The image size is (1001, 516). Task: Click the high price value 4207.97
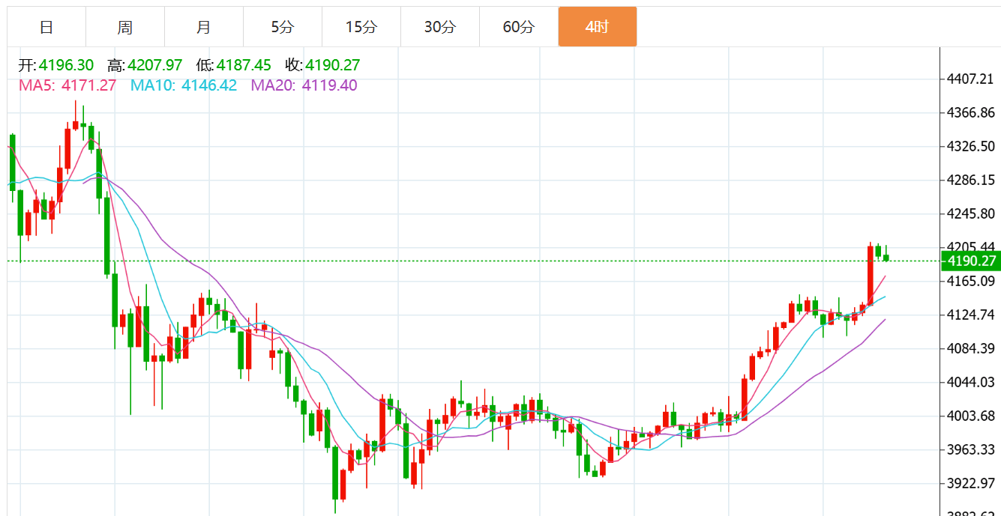(155, 66)
